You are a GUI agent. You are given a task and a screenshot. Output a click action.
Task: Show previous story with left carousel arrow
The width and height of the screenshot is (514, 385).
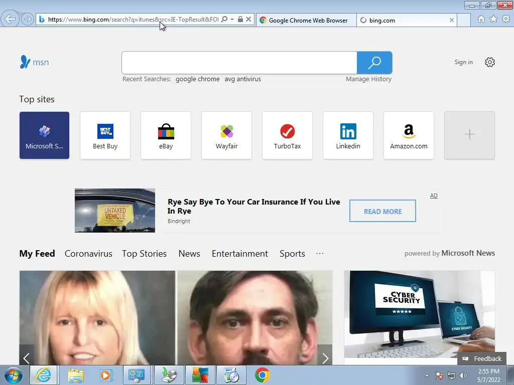[x=27, y=358]
